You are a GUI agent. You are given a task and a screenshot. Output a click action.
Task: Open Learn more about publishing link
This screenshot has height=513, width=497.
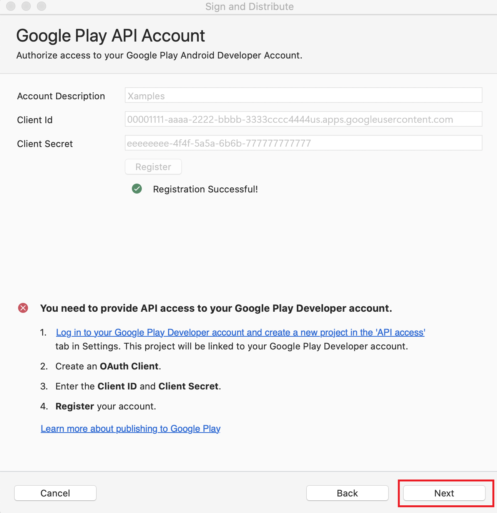pos(130,429)
